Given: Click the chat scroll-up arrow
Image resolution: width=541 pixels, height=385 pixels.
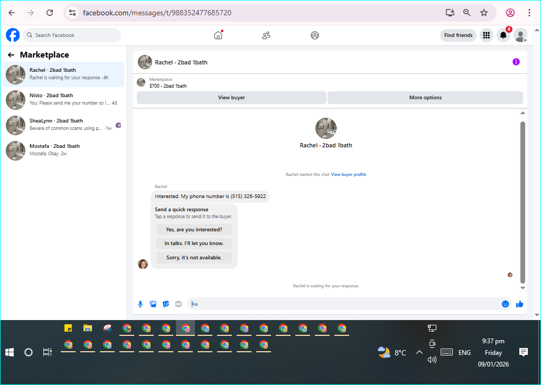Looking at the screenshot, I should pyautogui.click(x=523, y=113).
